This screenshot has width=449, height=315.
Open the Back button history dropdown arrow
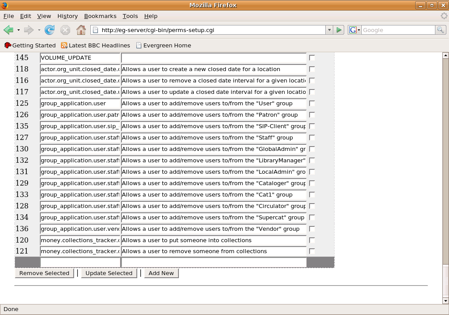[18, 30]
